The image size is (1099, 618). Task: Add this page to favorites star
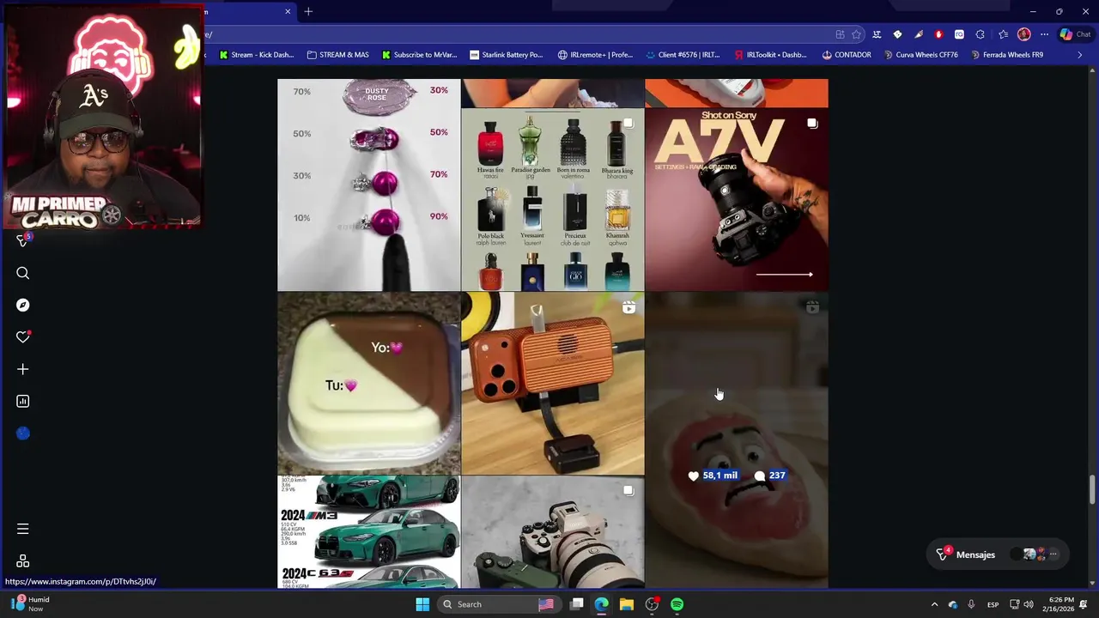pyautogui.click(x=856, y=34)
